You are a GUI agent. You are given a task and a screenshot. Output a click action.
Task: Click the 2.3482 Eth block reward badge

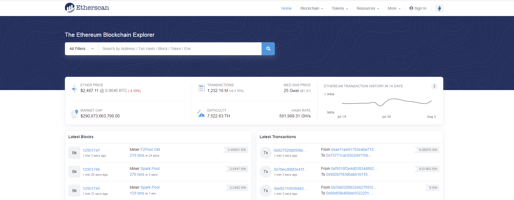click(236, 188)
